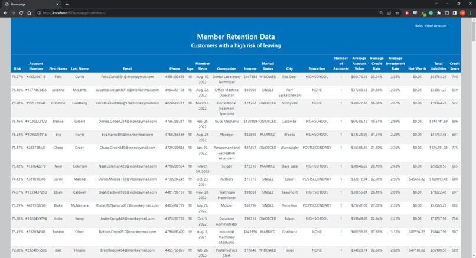Image resolution: width=476 pixels, height=258 pixels.
Task: Click risk value 75.46% for Denise Gilbert
Action: tap(17, 122)
